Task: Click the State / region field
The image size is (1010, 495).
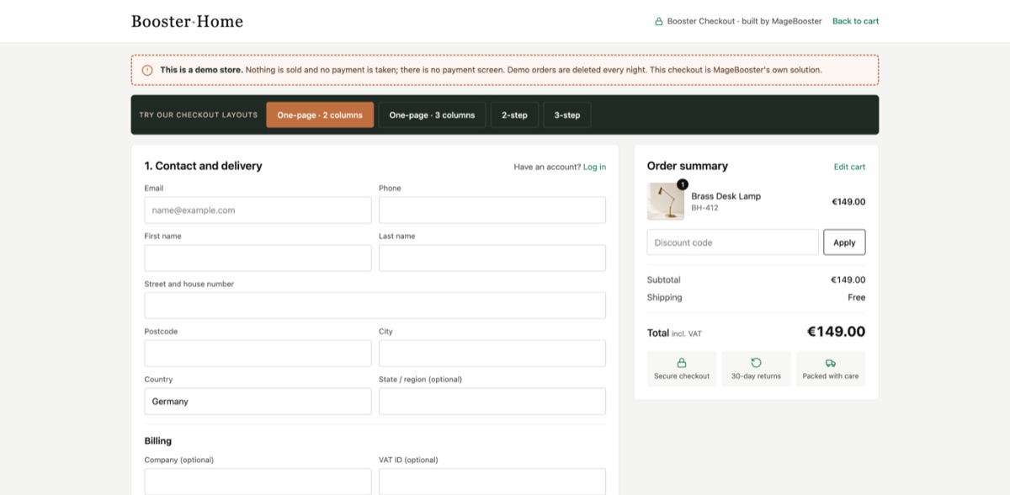Action: point(492,402)
